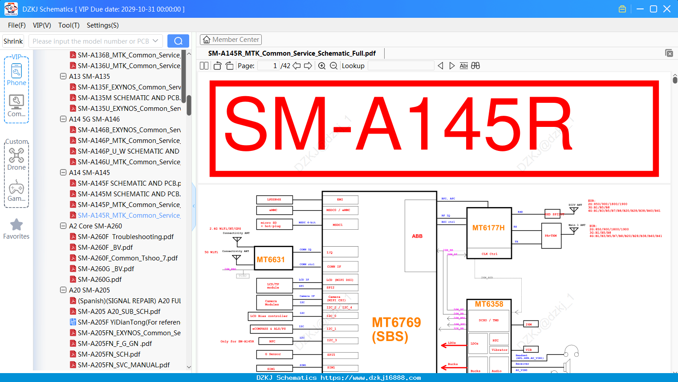Zoom out of the schematic
This screenshot has height=382, width=678.
(333, 66)
